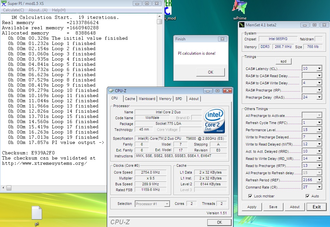Image resolution: width=330 pixels, height=227 pixels.
Task: Open the Calculate(C) menu in Super PI
Action: tap(13, 10)
